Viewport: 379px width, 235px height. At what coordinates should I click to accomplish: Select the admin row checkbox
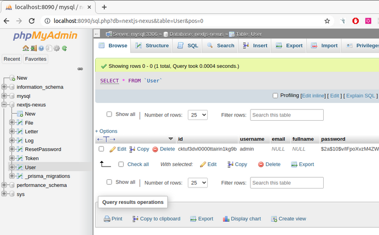click(x=101, y=149)
